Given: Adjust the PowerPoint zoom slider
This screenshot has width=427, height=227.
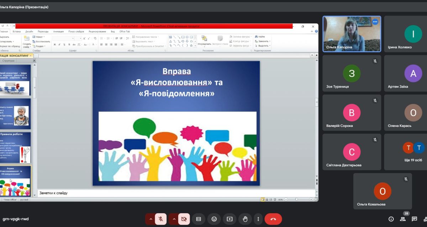Looking at the screenshot, I should click(296, 199).
